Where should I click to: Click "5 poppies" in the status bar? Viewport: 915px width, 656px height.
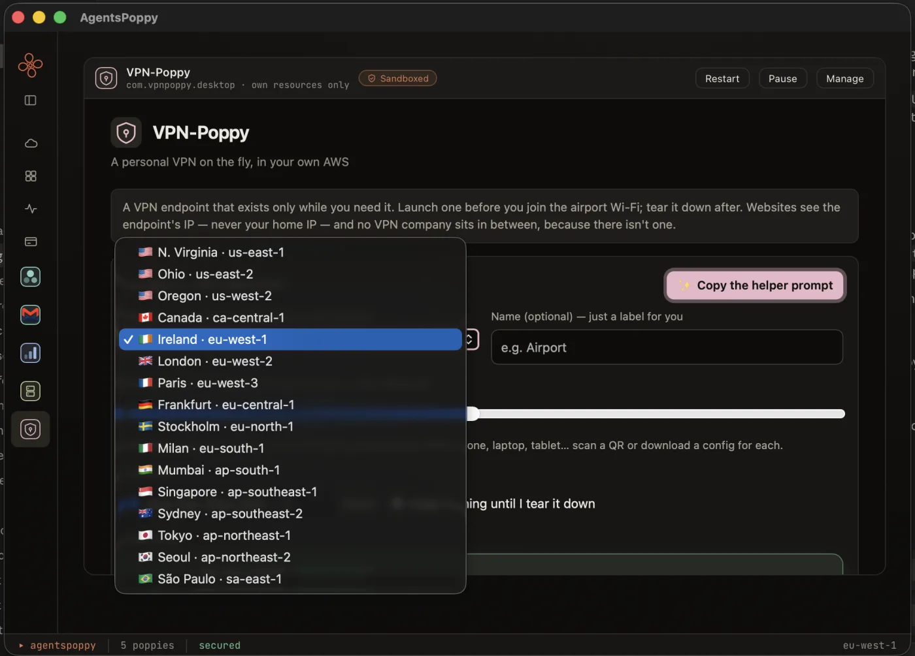[147, 646]
